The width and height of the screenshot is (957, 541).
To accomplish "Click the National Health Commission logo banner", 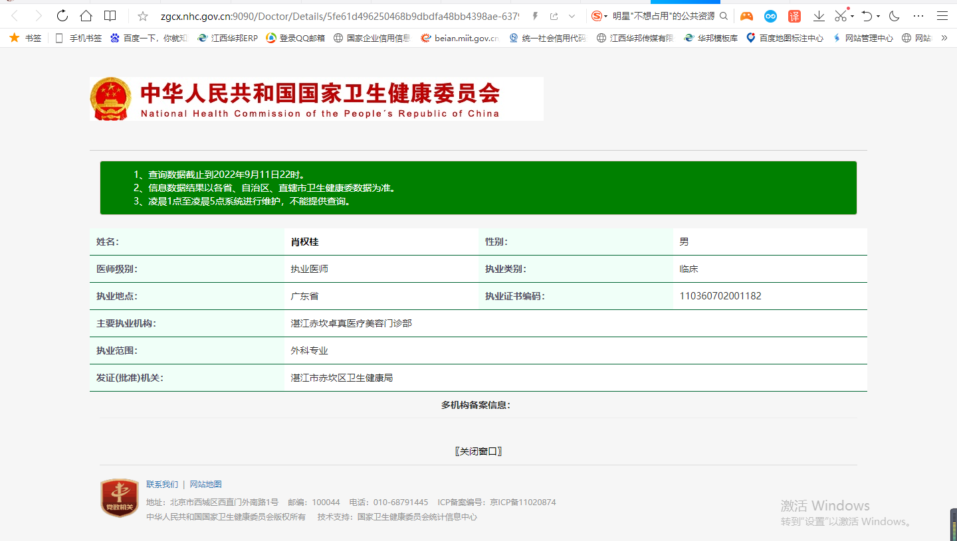I will coord(316,99).
